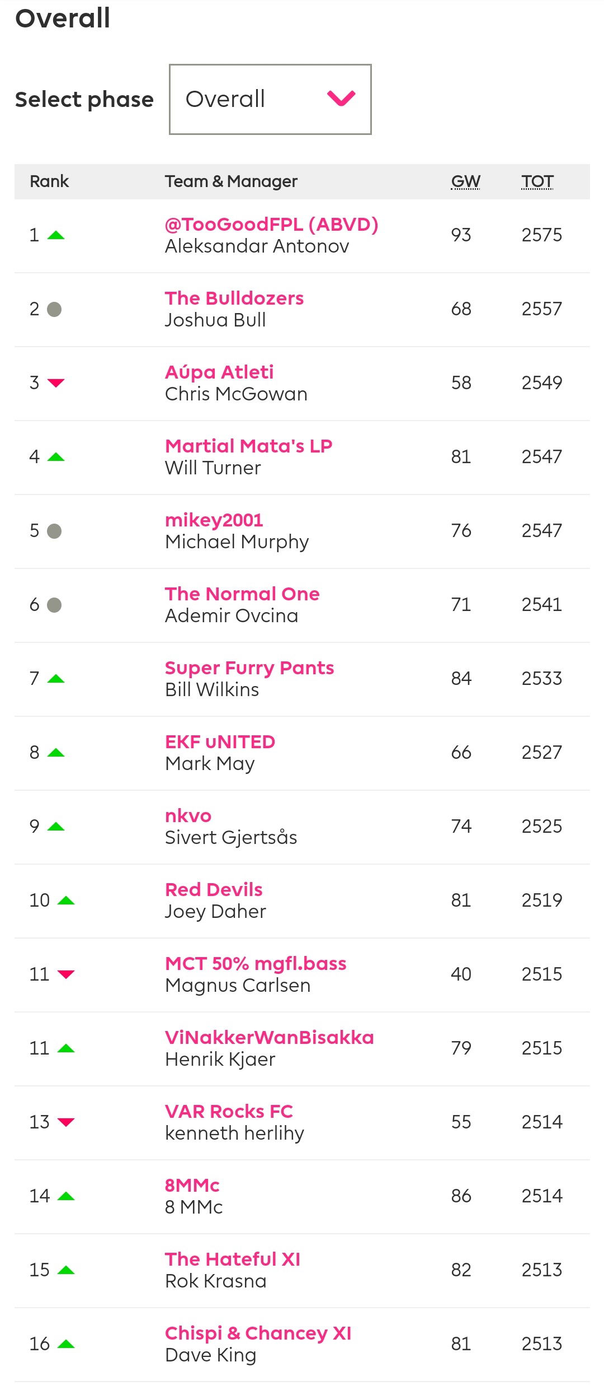Open @TooGoodFPL (ABVD) team link
The image size is (604, 1390).
271,225
